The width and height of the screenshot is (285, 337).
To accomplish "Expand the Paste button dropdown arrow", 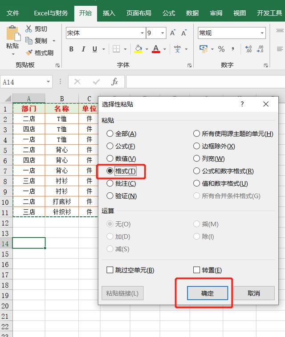I will (x=13, y=54).
